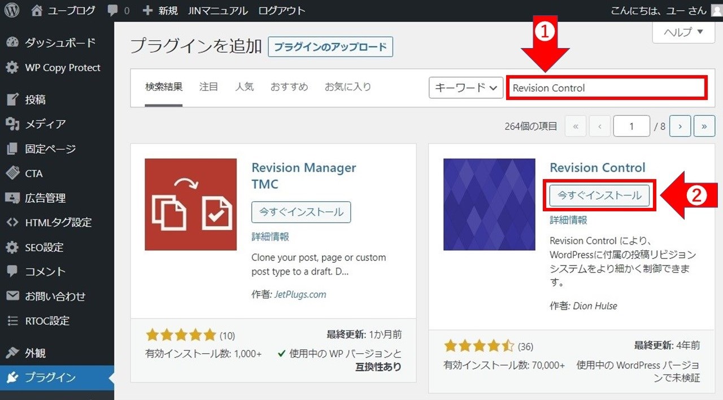723x400 pixels.
Task: Open the 新規 menu in admin bar
Action: [160, 10]
